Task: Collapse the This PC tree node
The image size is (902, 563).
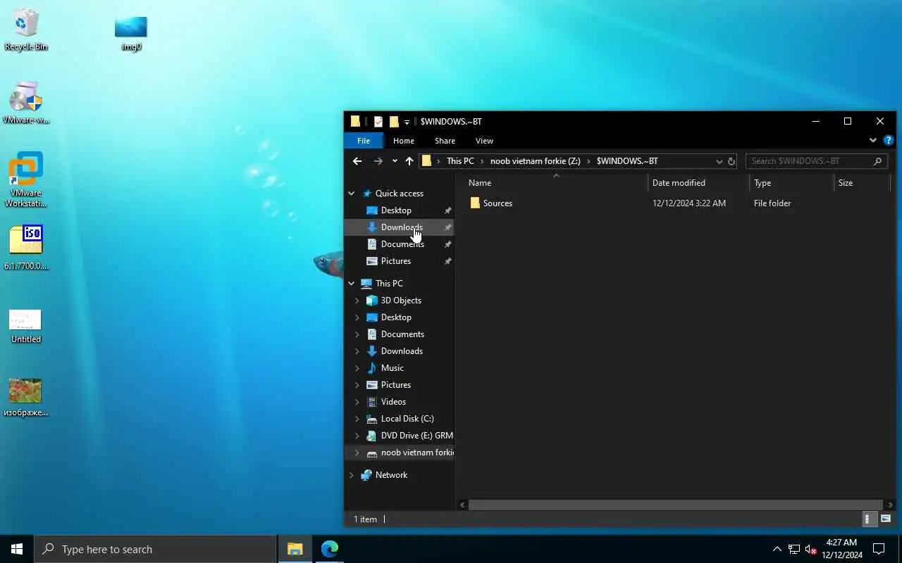Action: tap(352, 284)
